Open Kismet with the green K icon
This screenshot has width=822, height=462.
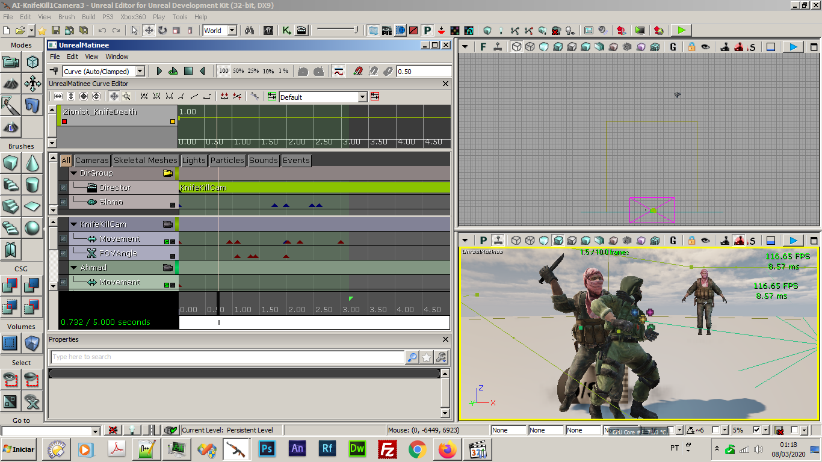tap(287, 30)
